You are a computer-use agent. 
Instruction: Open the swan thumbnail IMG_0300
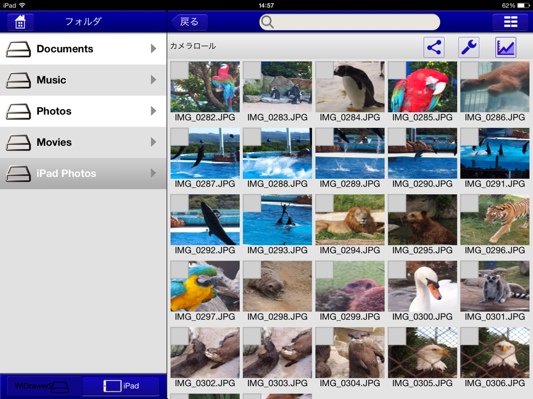point(423,286)
